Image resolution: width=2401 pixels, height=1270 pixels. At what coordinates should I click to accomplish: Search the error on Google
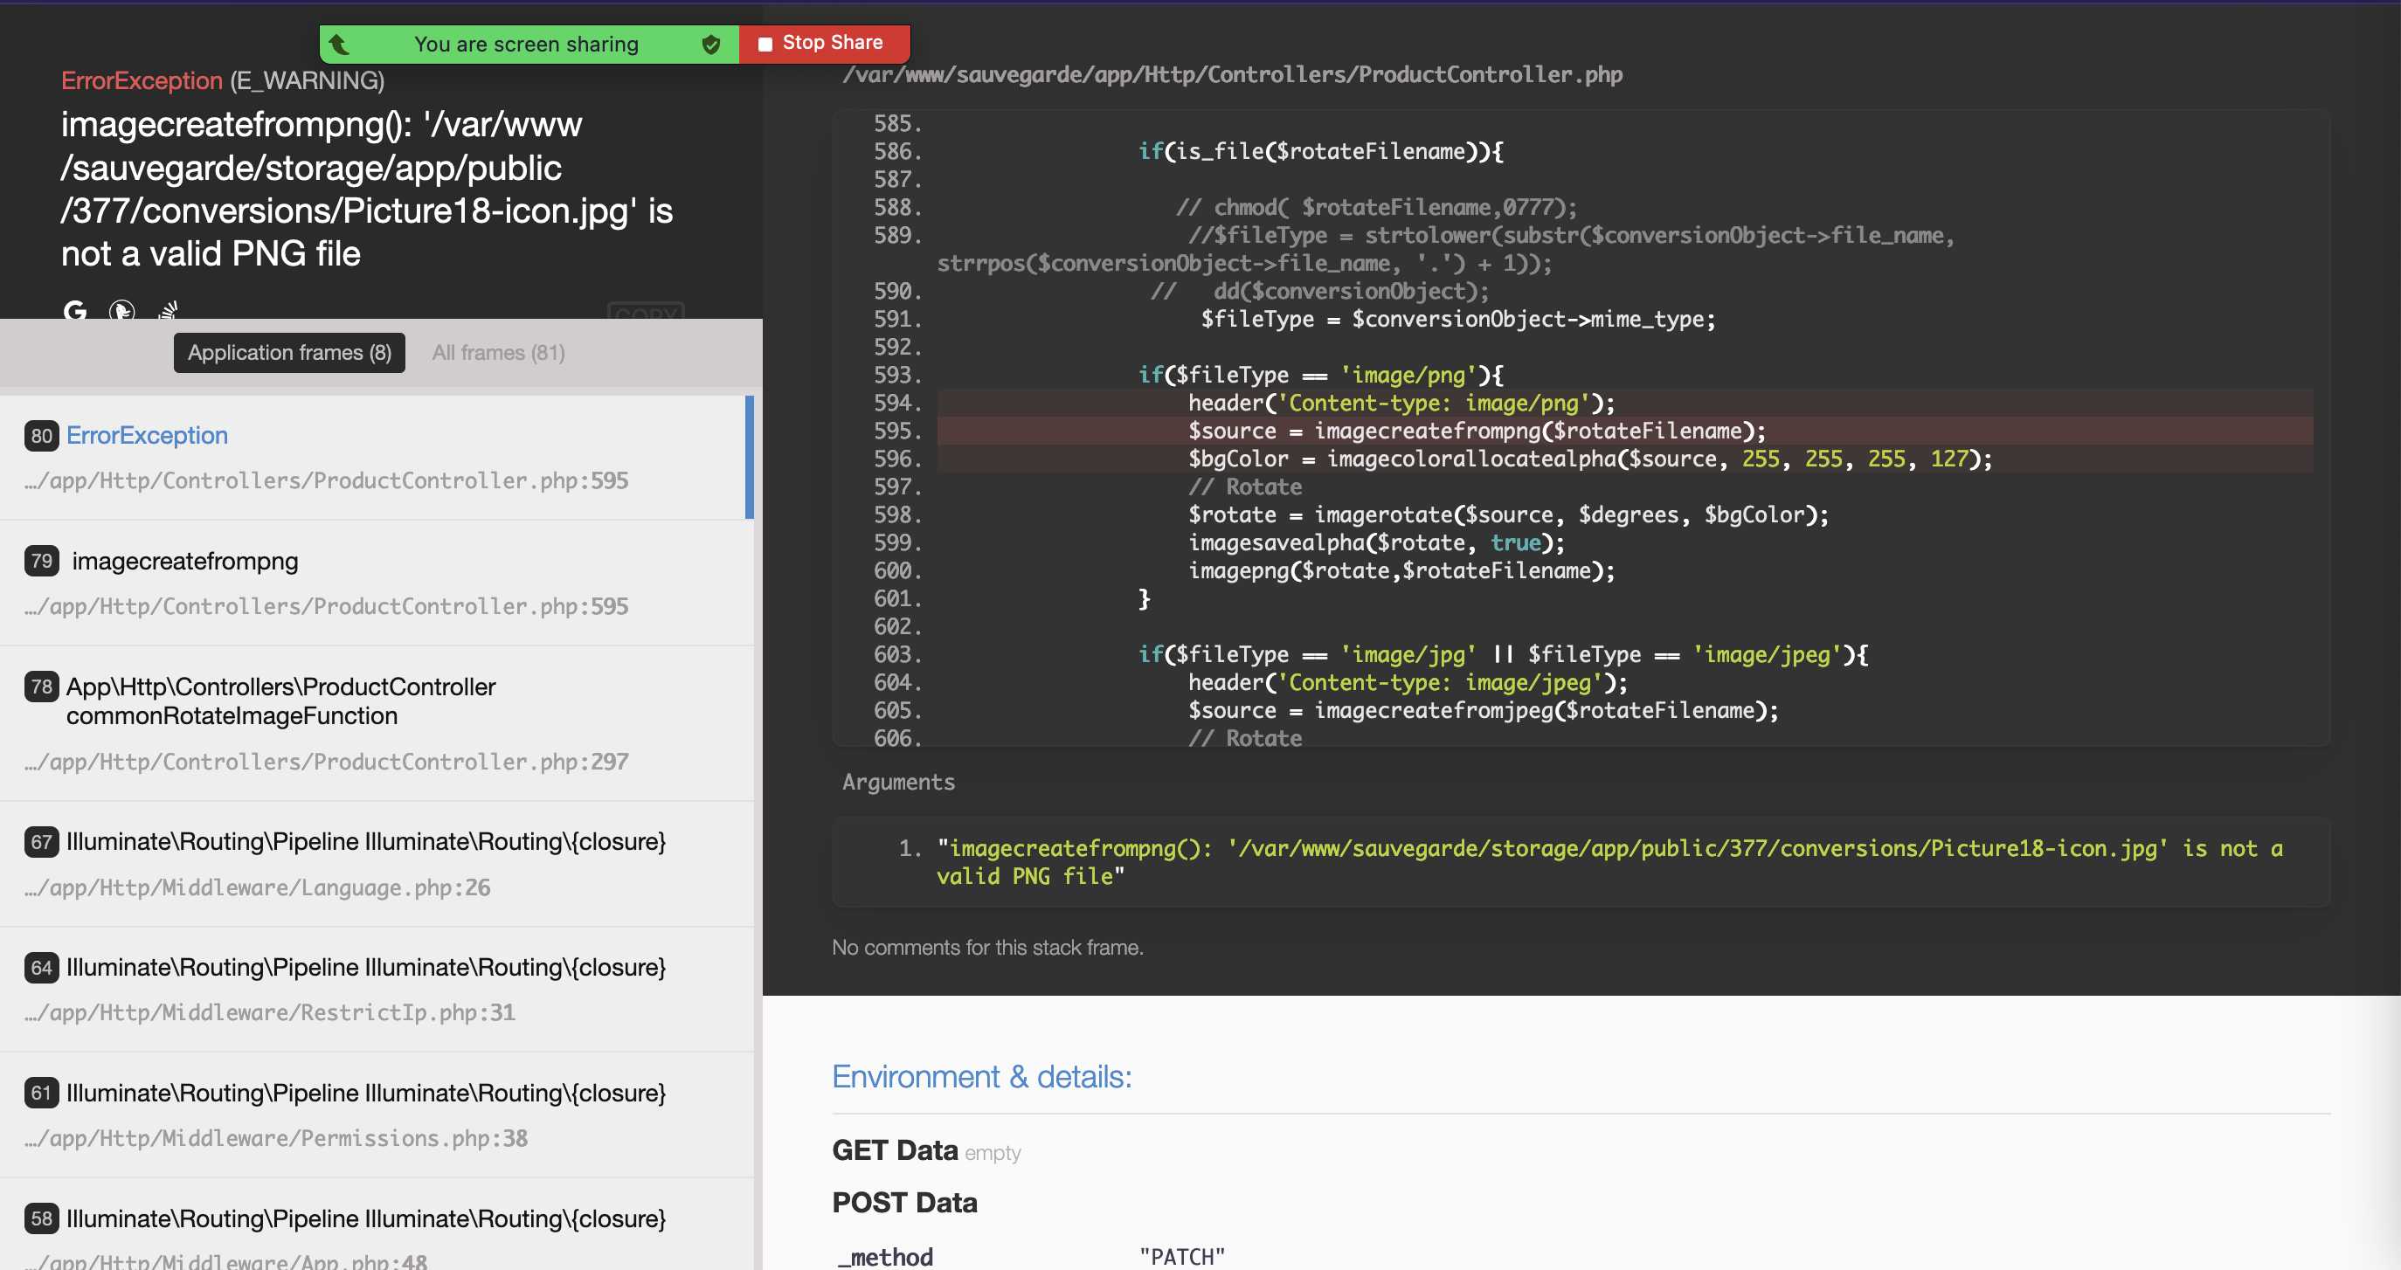(75, 309)
